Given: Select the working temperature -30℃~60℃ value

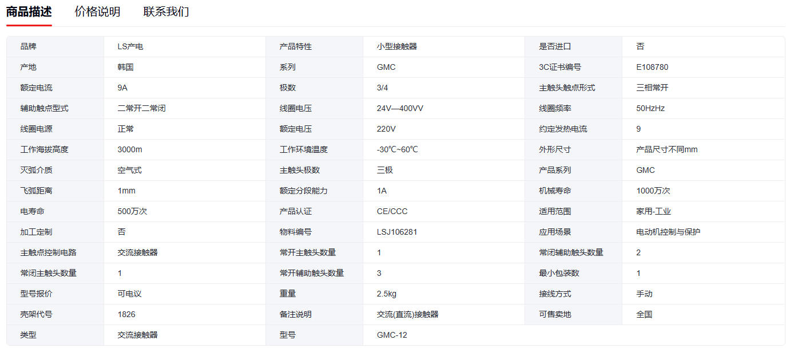Looking at the screenshot, I should click(x=398, y=149).
